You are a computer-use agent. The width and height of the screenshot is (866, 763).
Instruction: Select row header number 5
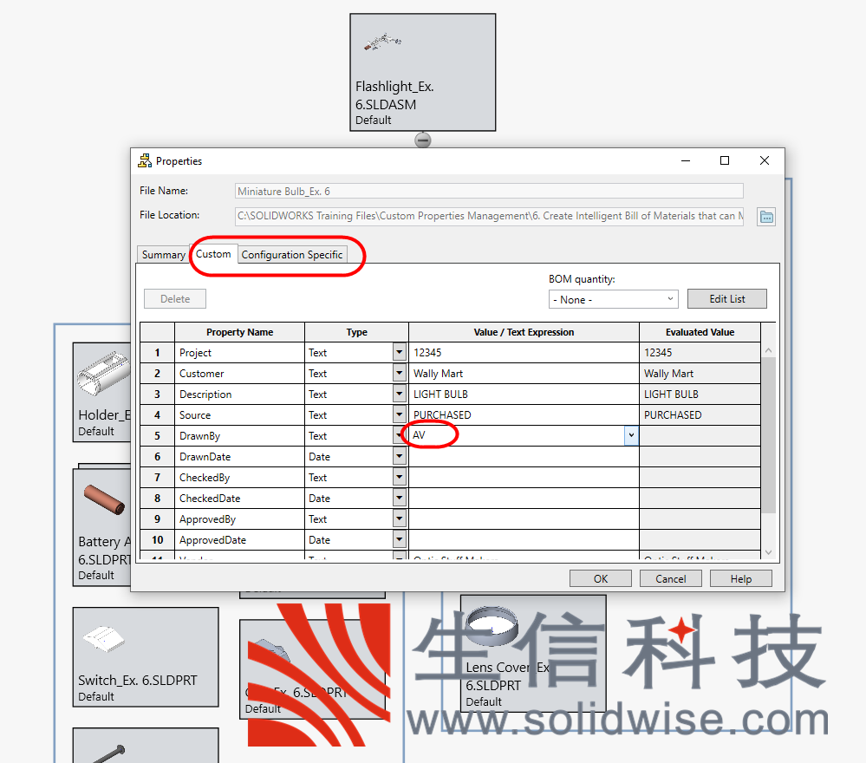coord(158,436)
